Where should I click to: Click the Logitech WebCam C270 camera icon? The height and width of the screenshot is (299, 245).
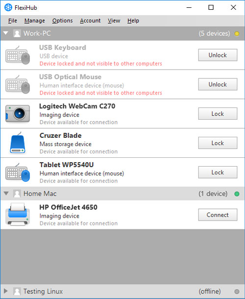[x=18, y=113]
